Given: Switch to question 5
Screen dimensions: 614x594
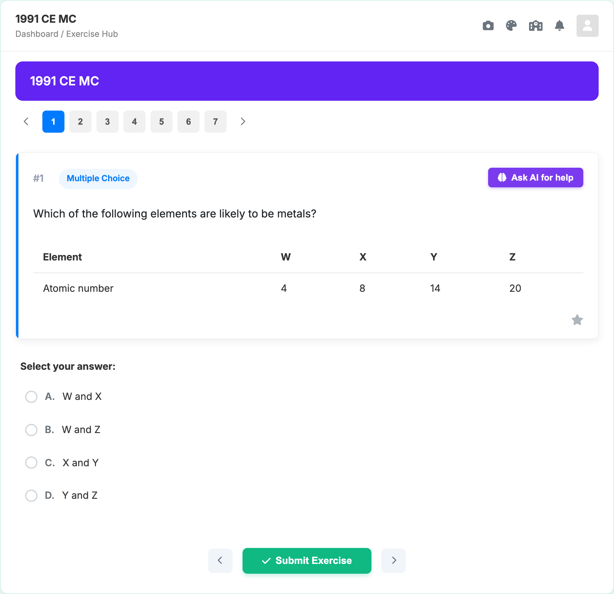Looking at the screenshot, I should click(x=161, y=122).
